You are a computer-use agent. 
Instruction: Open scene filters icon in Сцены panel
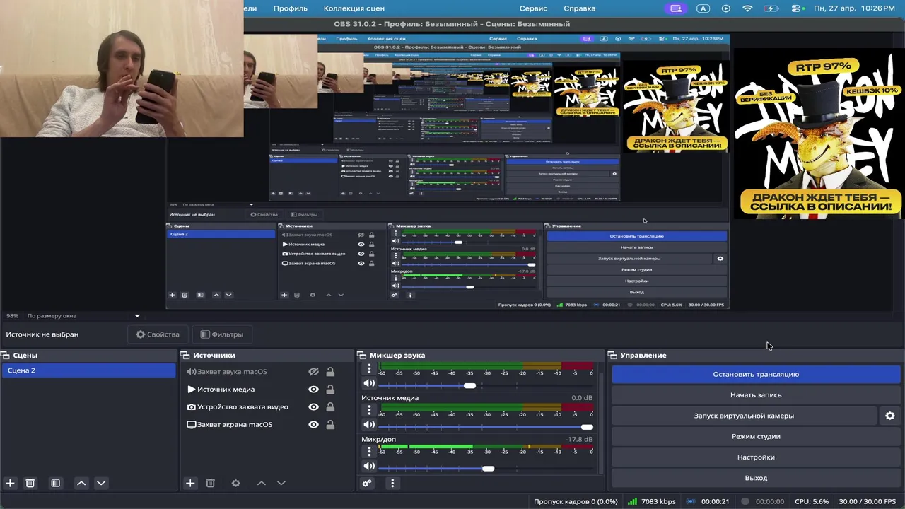click(x=56, y=483)
